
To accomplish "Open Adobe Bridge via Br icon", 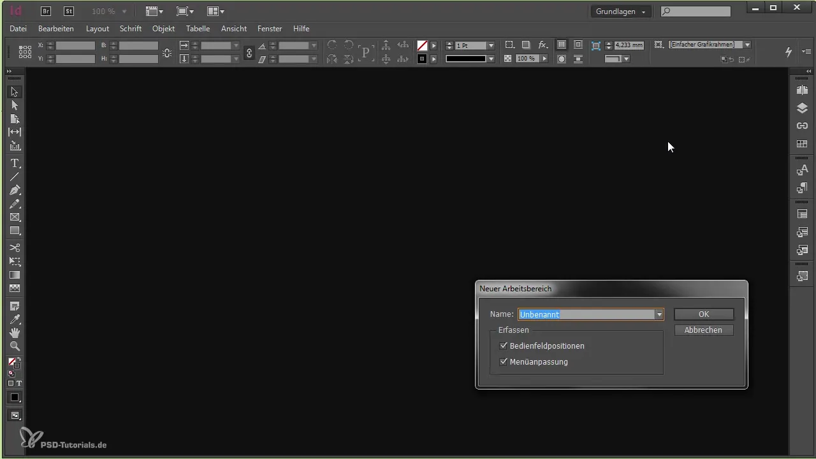I will [x=46, y=11].
